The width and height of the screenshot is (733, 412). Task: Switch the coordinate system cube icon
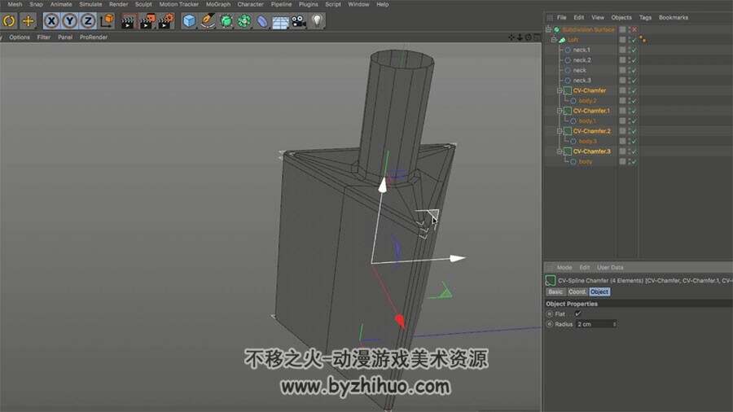point(107,21)
